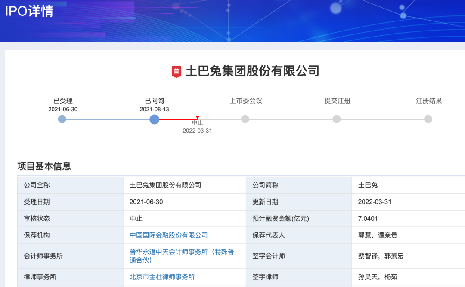The height and width of the screenshot is (287, 465).
Task: Click the IPO详情 page header title
Action: coord(29,11)
